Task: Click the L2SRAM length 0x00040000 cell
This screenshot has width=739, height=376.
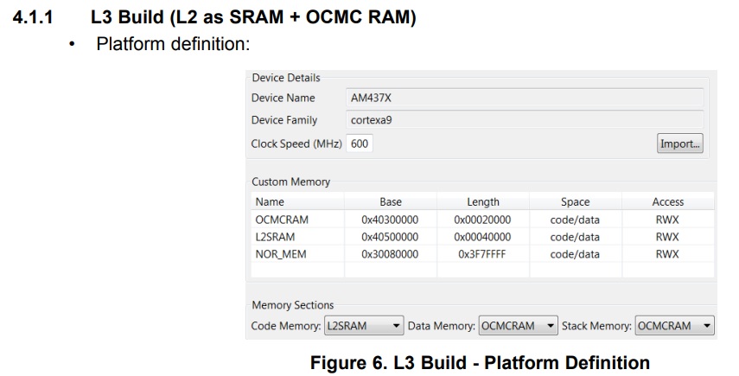Action: tap(482, 237)
